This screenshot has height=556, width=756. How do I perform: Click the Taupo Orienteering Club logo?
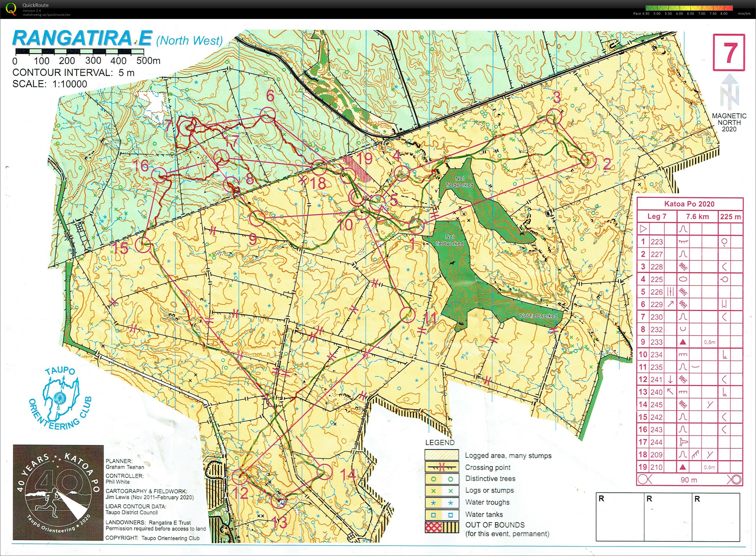(61, 399)
